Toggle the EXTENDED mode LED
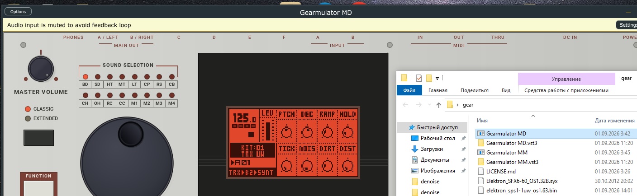The image size is (637, 196). (28, 118)
